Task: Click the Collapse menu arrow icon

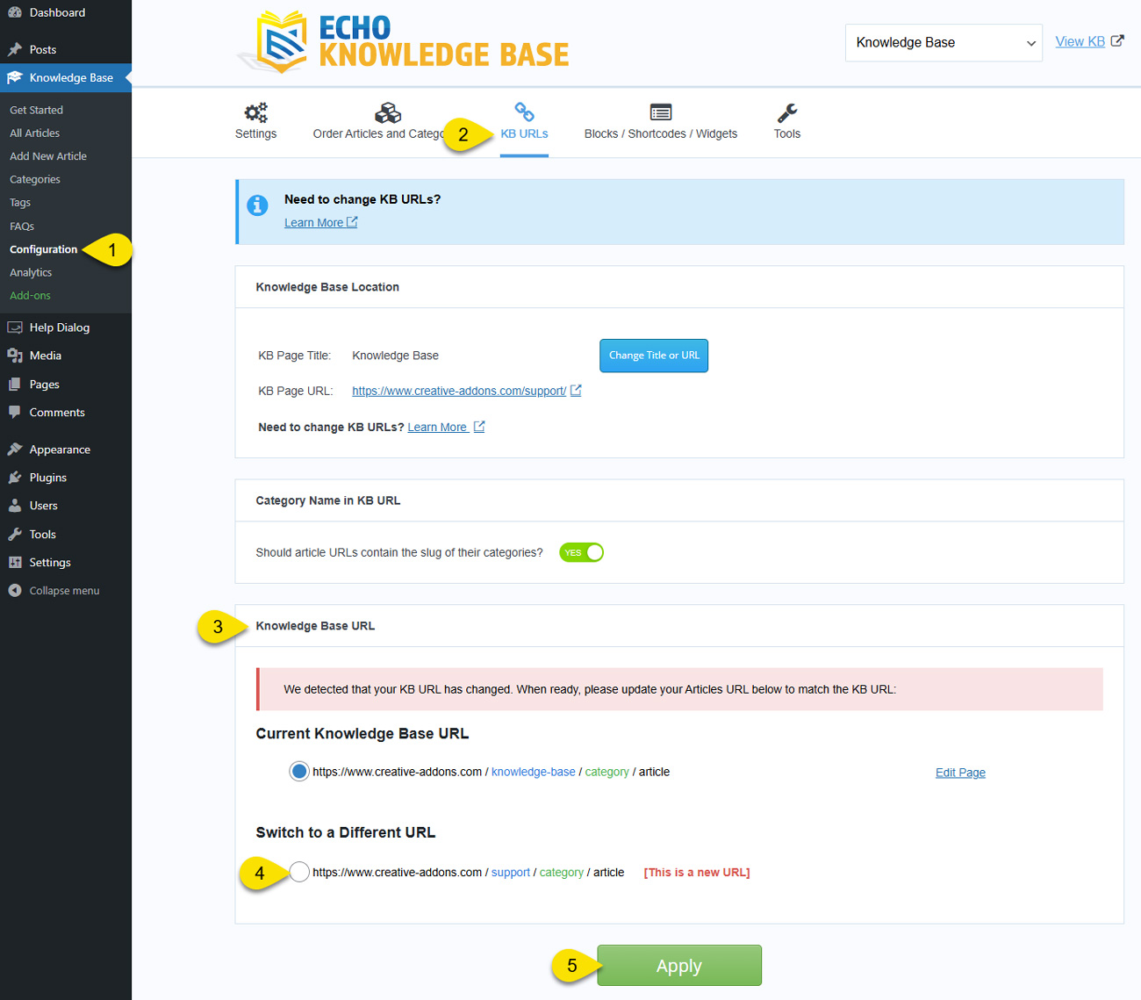Action: (14, 590)
